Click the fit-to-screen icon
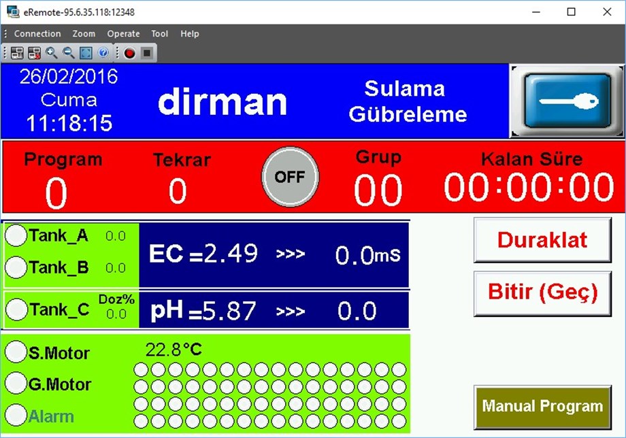The height and width of the screenshot is (438, 626). click(x=84, y=52)
